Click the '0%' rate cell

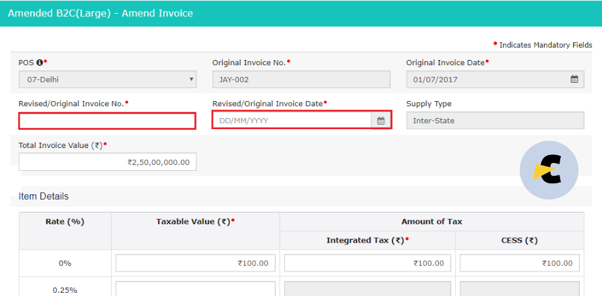[x=65, y=263]
